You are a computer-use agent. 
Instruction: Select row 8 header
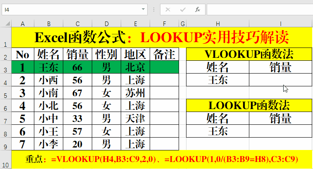point(6,131)
